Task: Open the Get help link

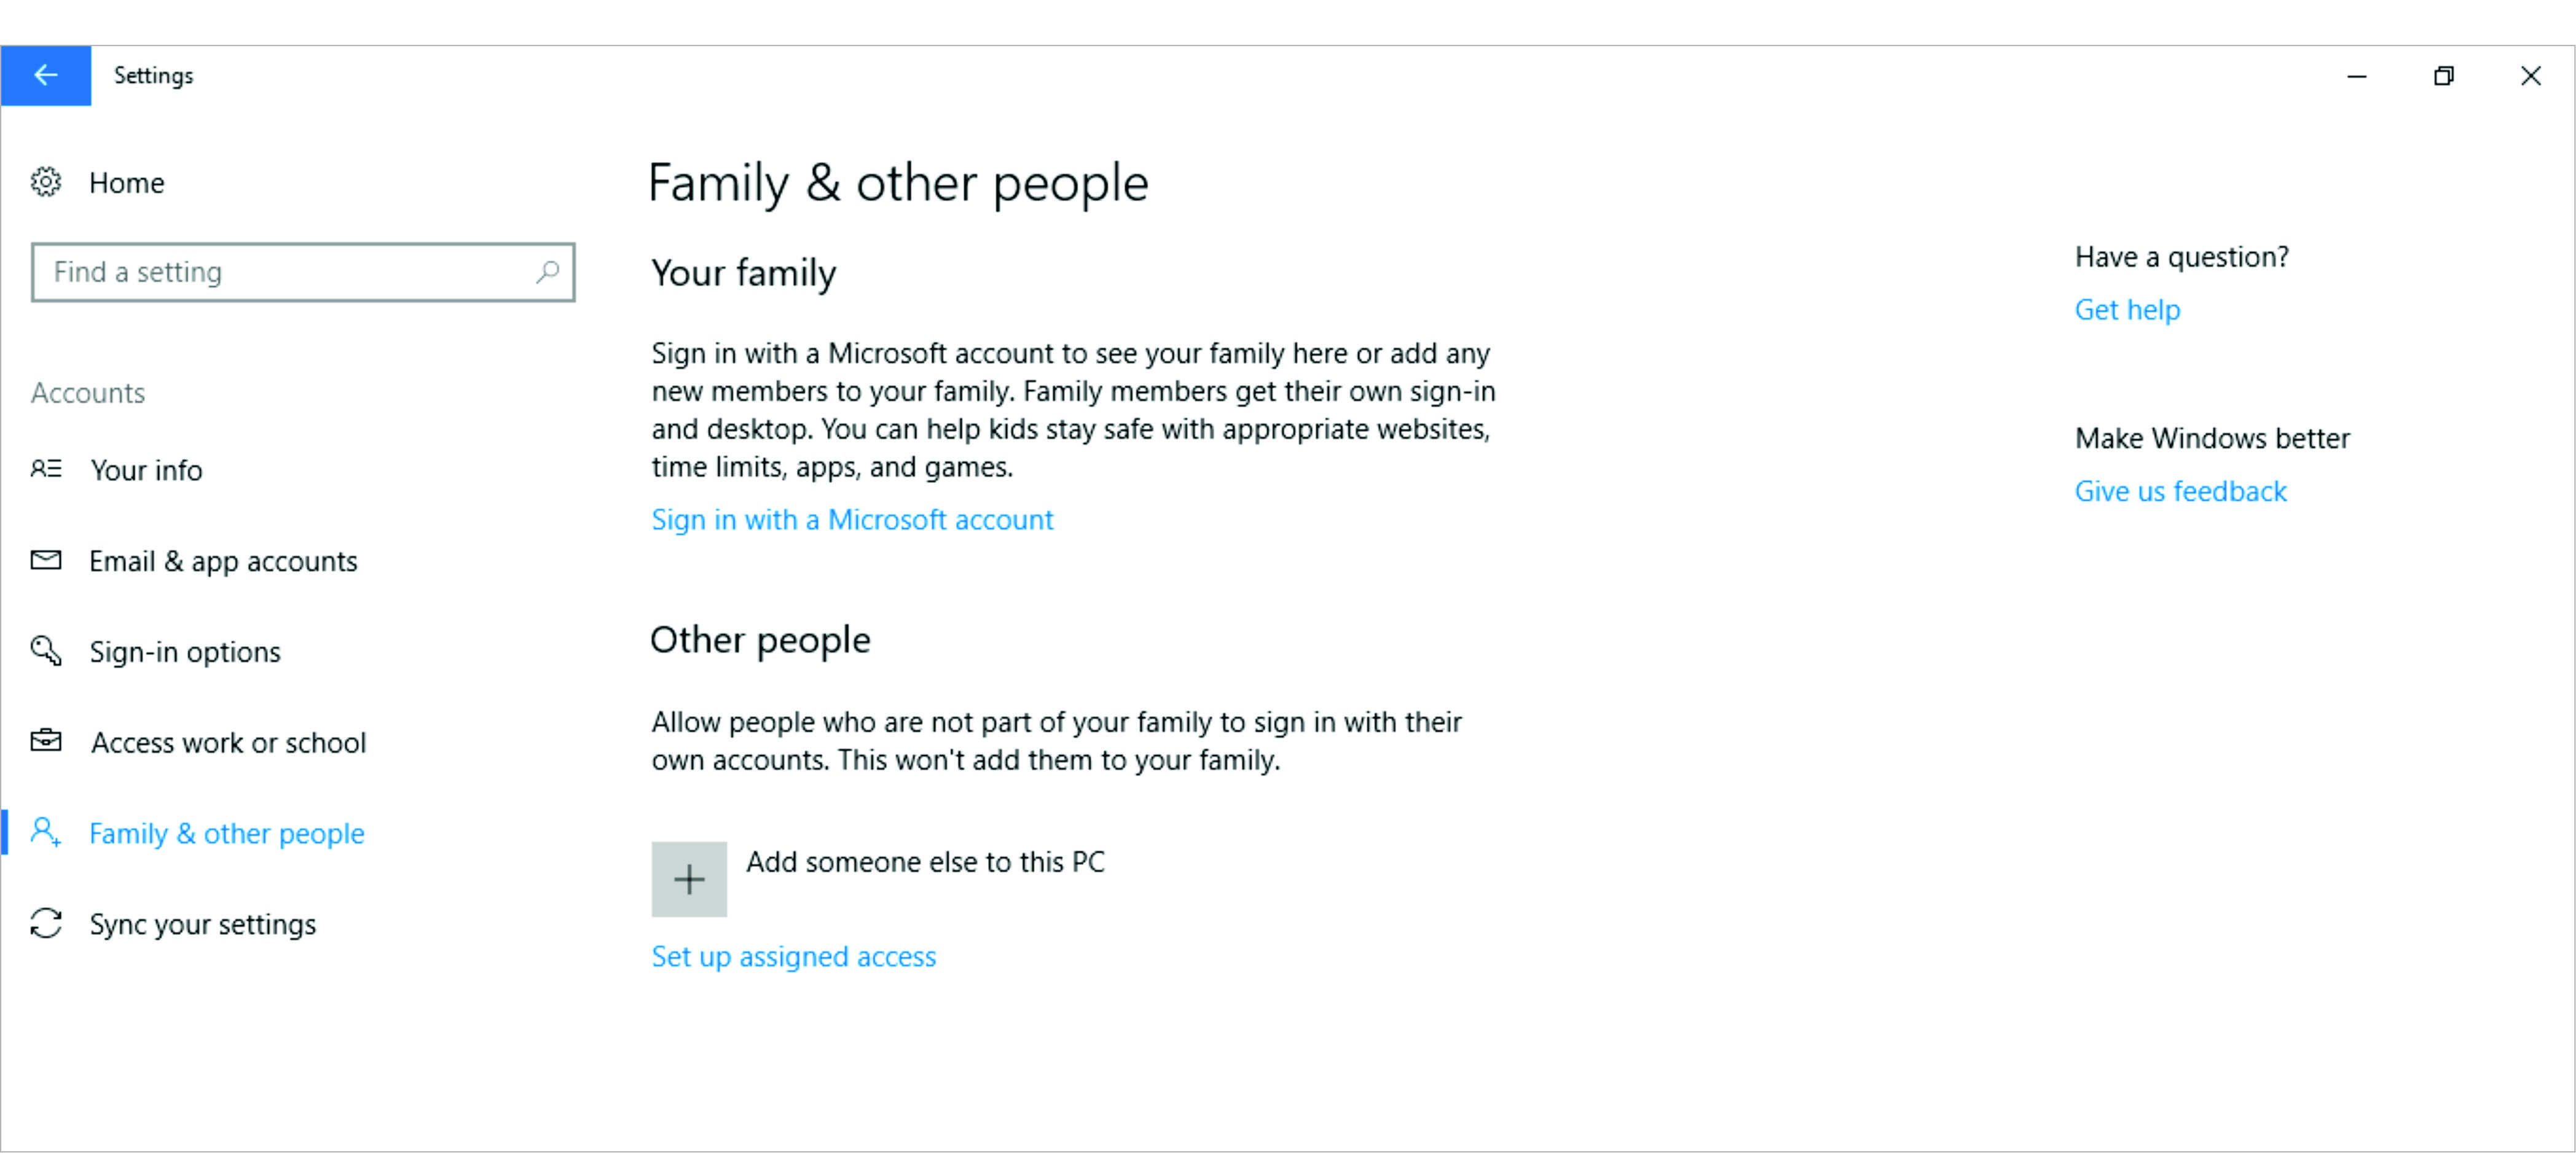Action: [x=2127, y=310]
